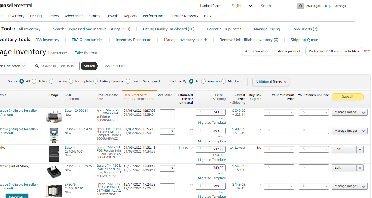Select the Listing Removed status filter
Screen dimensions: 372x198
point(95,81)
